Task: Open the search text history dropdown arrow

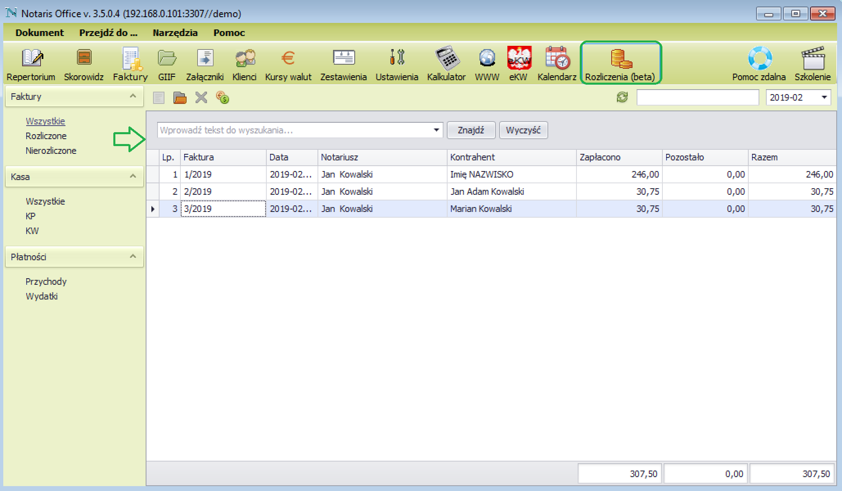Action: click(x=437, y=130)
